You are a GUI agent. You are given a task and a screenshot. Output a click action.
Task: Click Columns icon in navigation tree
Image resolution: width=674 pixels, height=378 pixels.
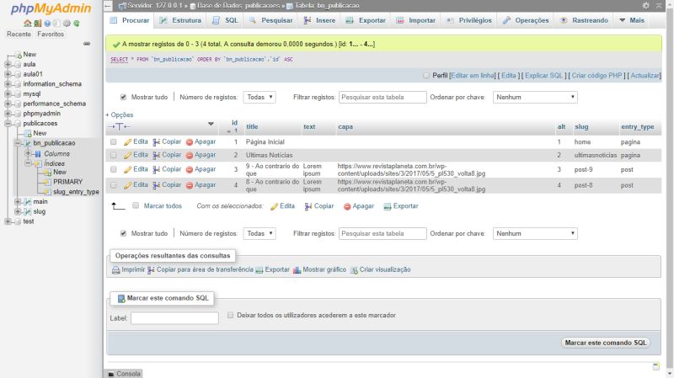38,154
